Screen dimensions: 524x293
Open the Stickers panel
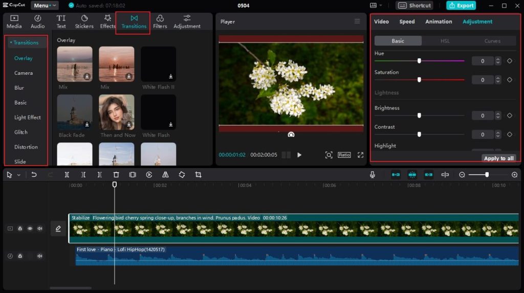click(84, 22)
